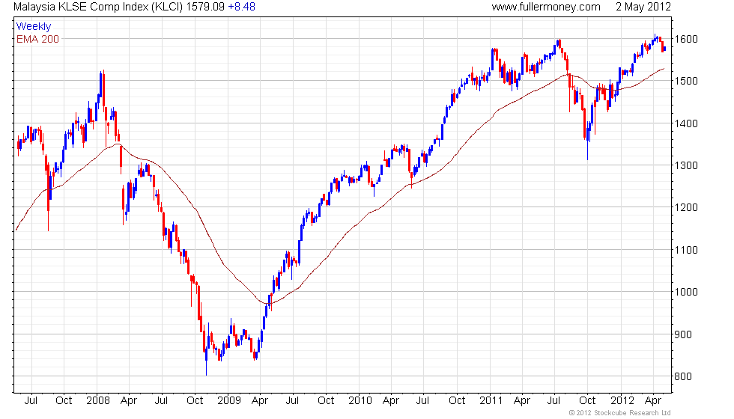Click the 1000 price axis label
Image resolution: width=734 pixels, height=419 pixels.
[686, 292]
